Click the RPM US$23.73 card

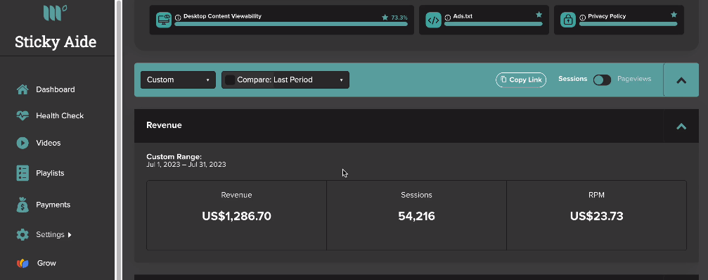596,215
